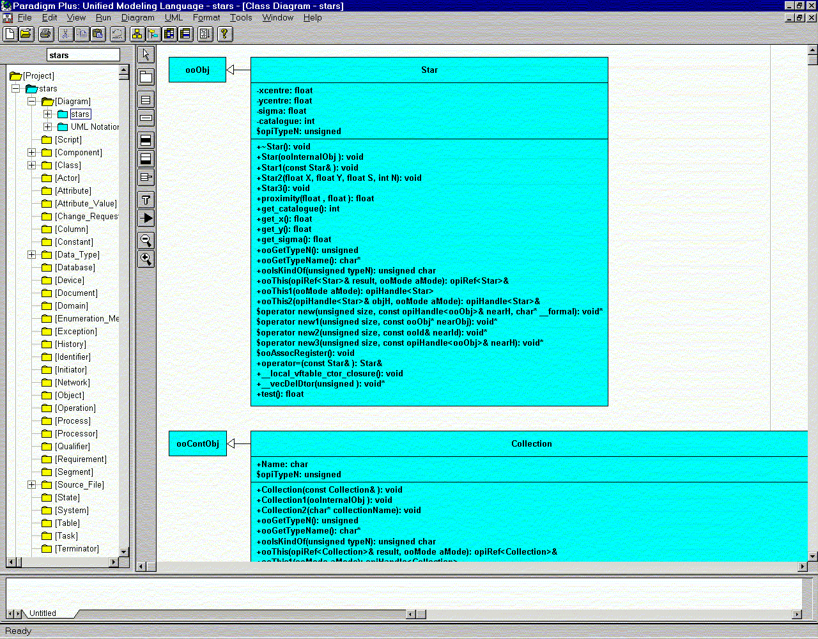
Task: Click the yellow hierarchy diagram toolbar icon
Action: point(137,34)
